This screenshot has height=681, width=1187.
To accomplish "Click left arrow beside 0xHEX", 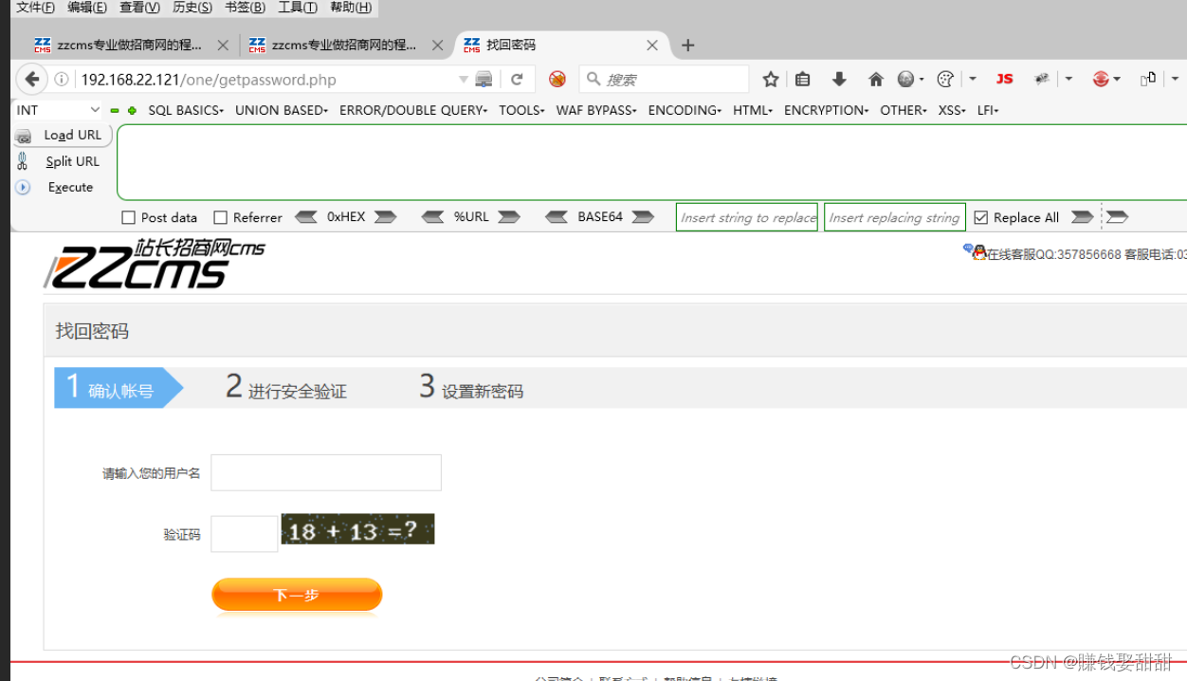I will pyautogui.click(x=306, y=217).
